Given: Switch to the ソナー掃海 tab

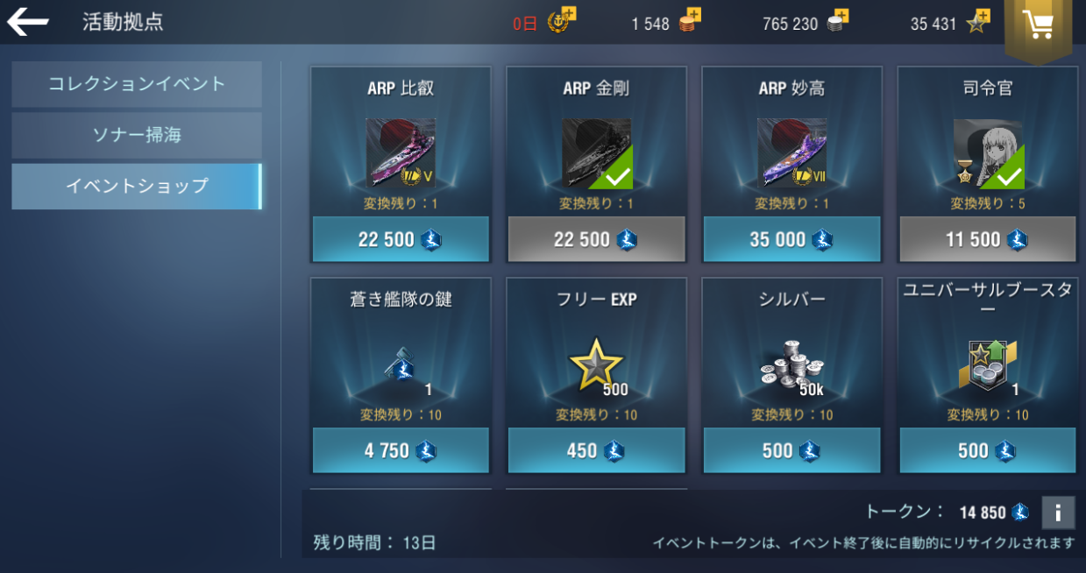Looking at the screenshot, I should click(137, 135).
